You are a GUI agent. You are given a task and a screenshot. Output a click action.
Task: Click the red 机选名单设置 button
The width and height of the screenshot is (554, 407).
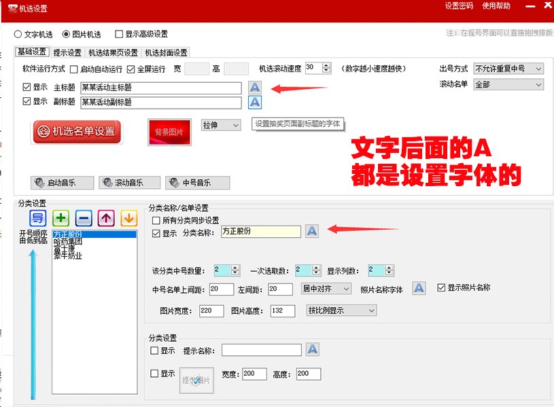pos(76,132)
